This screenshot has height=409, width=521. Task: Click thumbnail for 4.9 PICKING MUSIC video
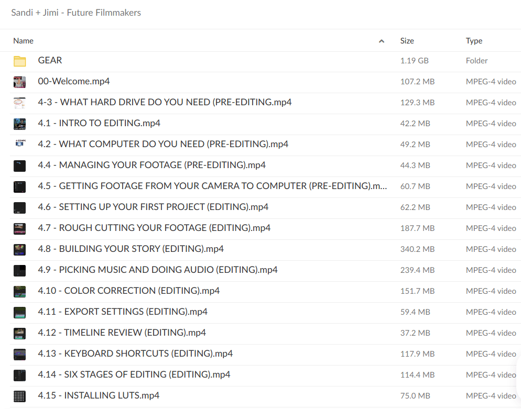(19, 271)
